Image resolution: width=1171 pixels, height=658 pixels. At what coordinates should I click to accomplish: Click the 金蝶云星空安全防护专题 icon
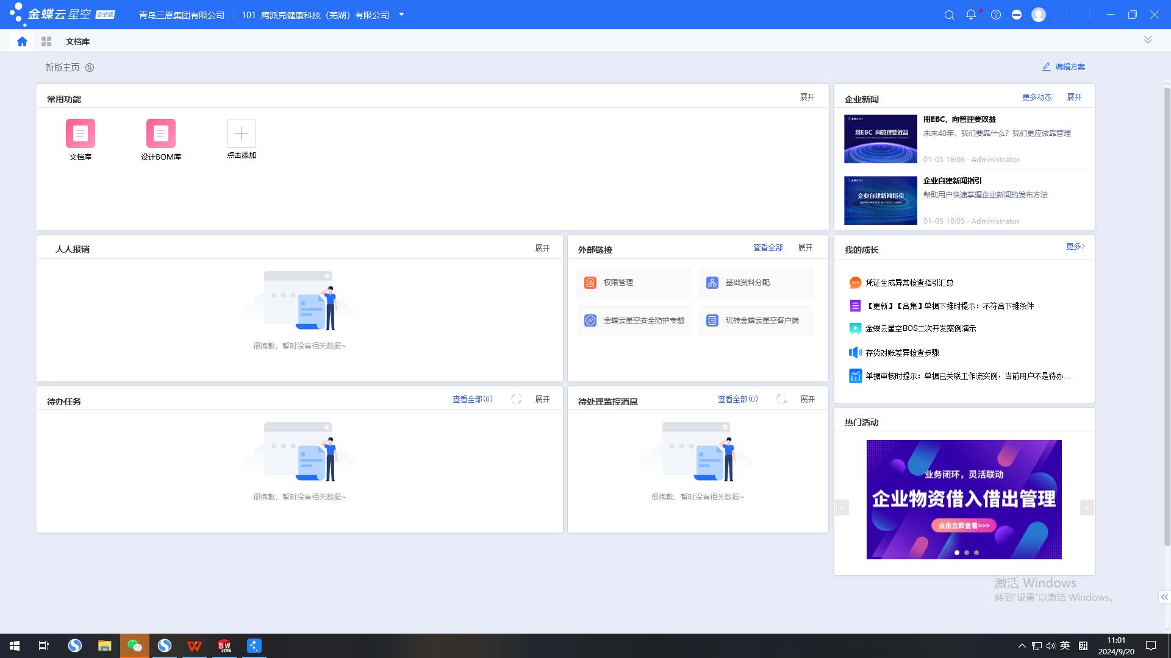(x=590, y=320)
